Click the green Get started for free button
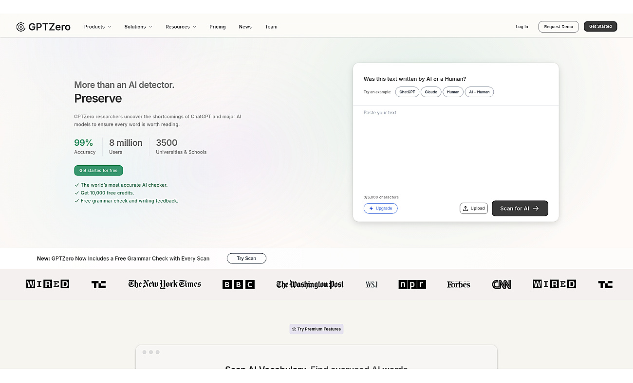The height and width of the screenshot is (383, 633). pyautogui.click(x=98, y=171)
